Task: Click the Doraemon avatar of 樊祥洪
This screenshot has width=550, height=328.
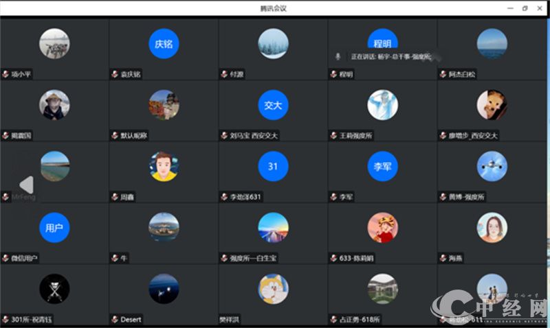Action: click(273, 289)
